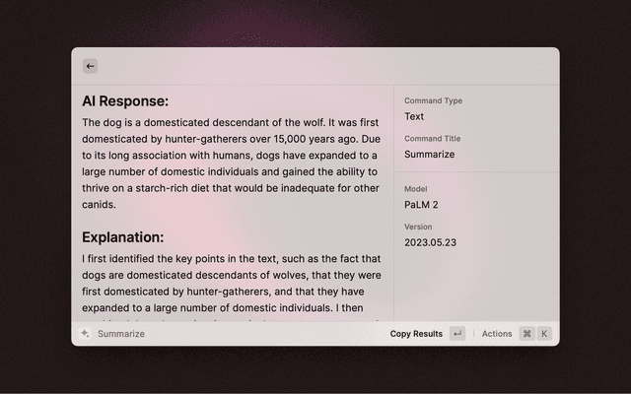Select the 2023.05.23 version value
The width and height of the screenshot is (631, 394).
click(x=430, y=242)
